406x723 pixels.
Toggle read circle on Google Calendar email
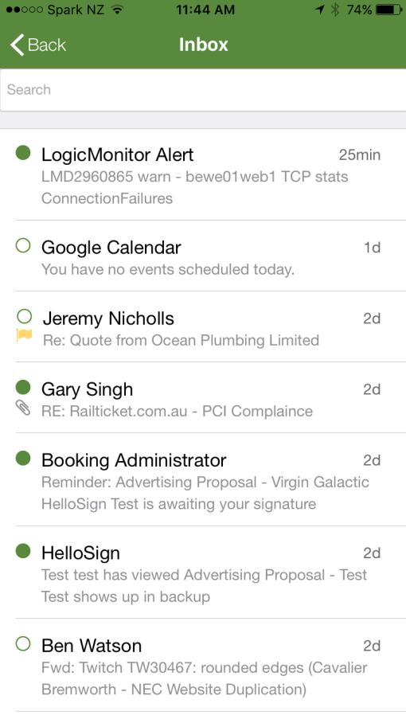click(x=23, y=245)
